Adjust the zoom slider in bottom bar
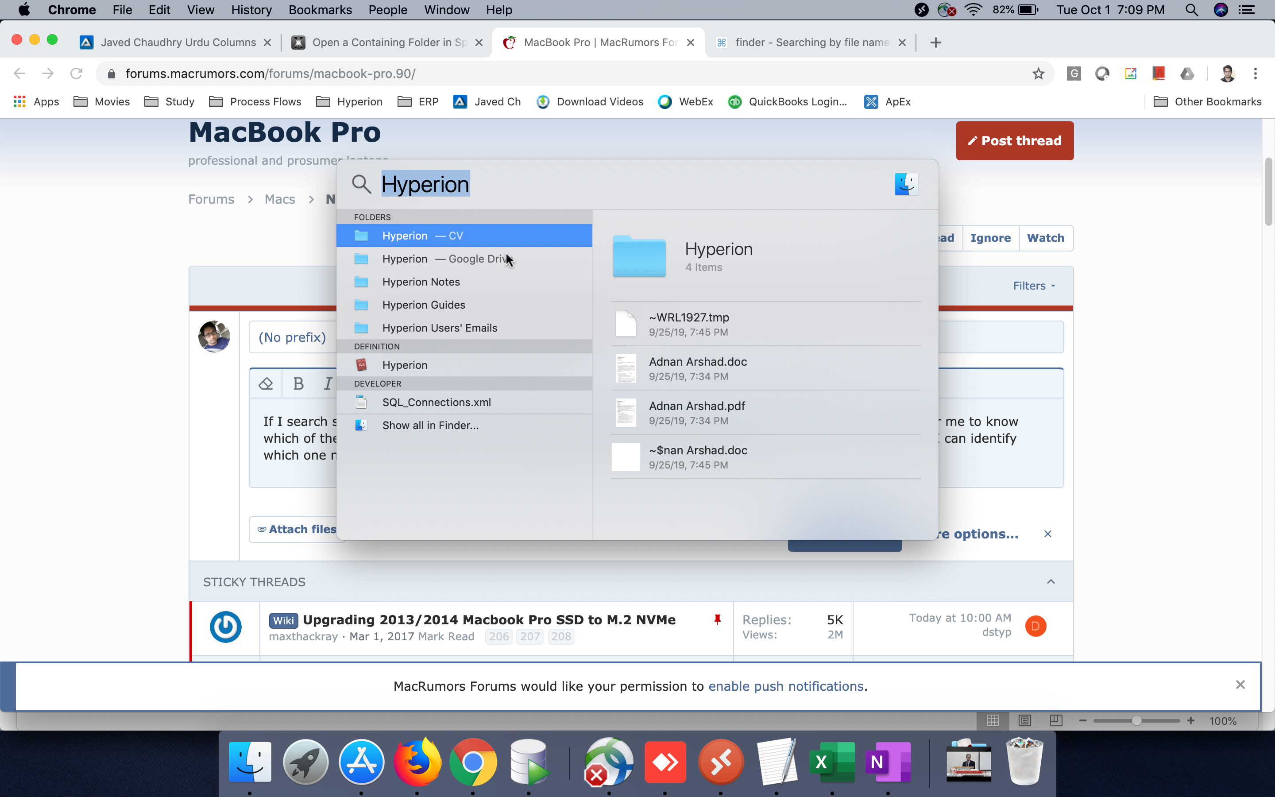This screenshot has height=797, width=1275. [x=1136, y=720]
